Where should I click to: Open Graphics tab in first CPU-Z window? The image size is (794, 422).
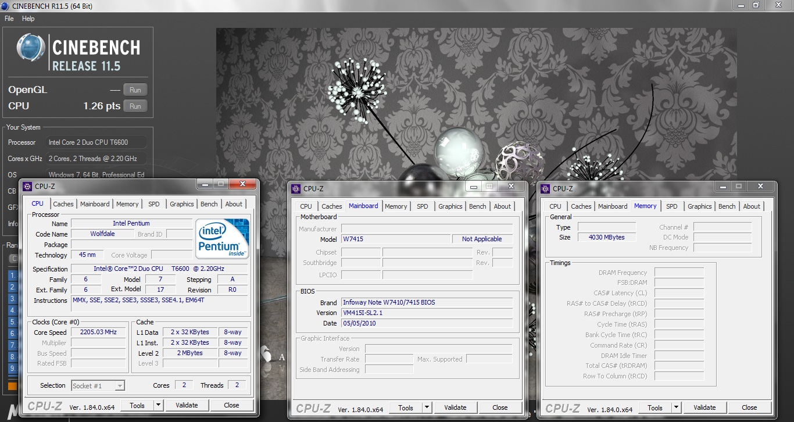point(182,204)
